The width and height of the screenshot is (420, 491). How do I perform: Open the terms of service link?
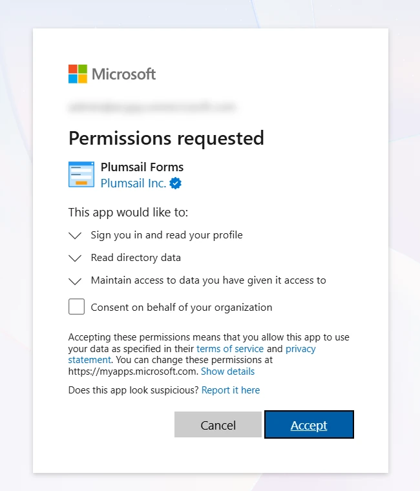pyautogui.click(x=230, y=348)
